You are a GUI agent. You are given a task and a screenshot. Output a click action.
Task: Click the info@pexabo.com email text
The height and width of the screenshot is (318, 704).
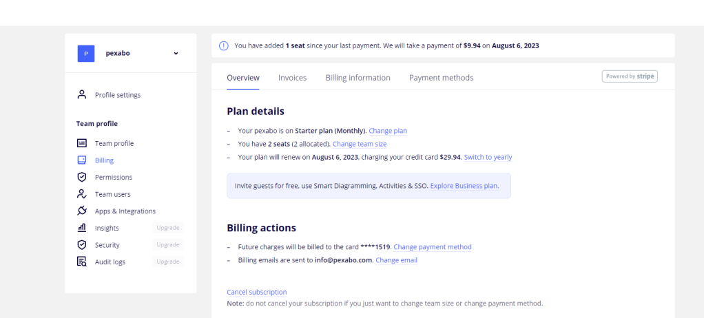point(344,260)
